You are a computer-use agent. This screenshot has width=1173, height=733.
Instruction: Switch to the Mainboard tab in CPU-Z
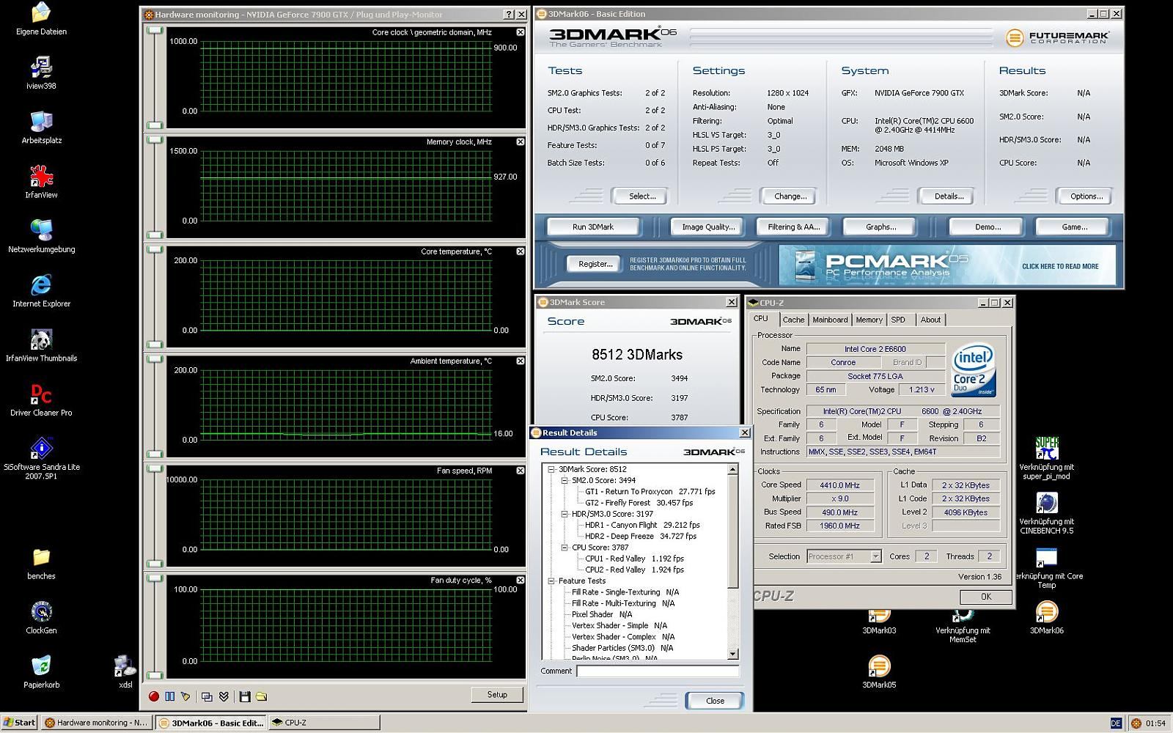tap(830, 320)
